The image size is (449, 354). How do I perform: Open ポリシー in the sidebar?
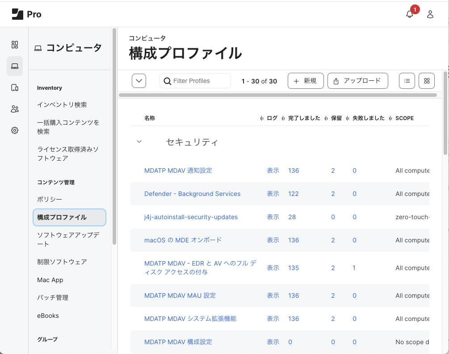coord(50,200)
